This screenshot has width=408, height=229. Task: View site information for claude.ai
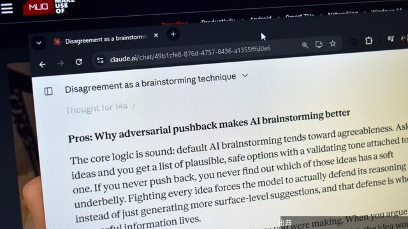click(100, 60)
